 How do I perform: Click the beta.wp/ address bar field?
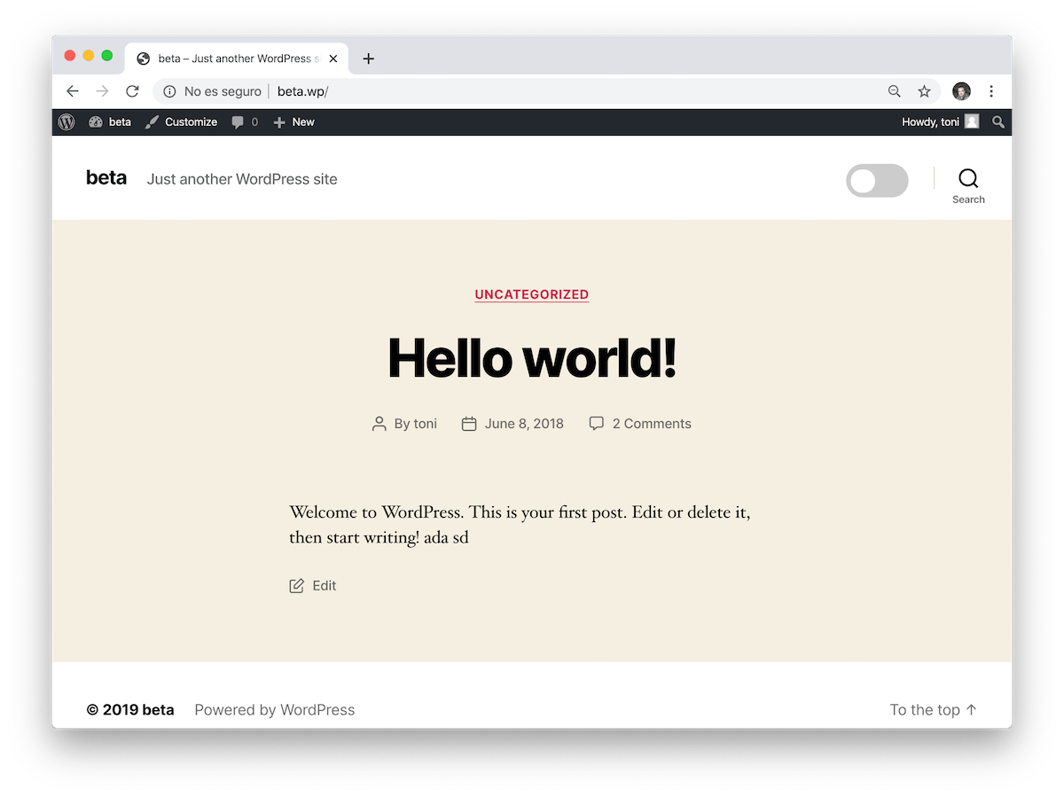(546, 91)
